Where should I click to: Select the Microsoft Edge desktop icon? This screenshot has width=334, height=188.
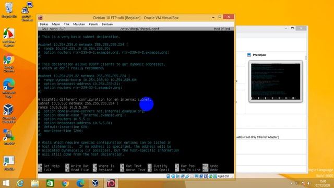9,88
